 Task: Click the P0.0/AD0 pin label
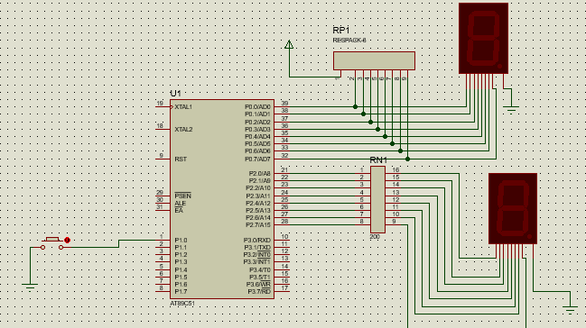pos(257,107)
